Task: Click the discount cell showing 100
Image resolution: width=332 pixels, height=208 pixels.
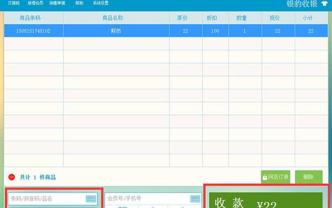Action: pos(215,31)
